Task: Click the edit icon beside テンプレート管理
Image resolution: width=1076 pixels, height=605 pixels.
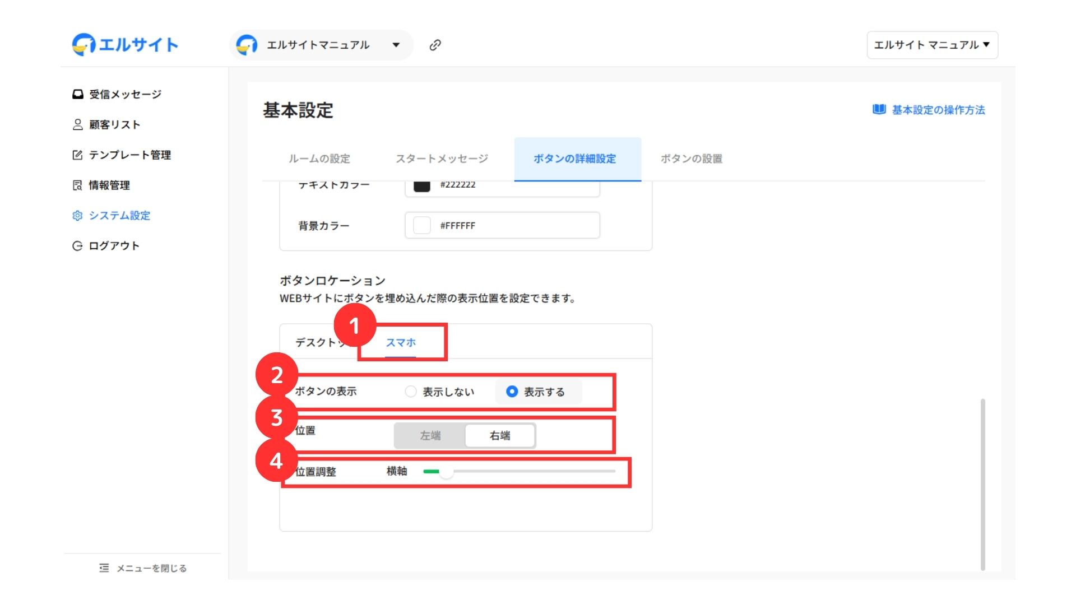Action: (x=77, y=155)
